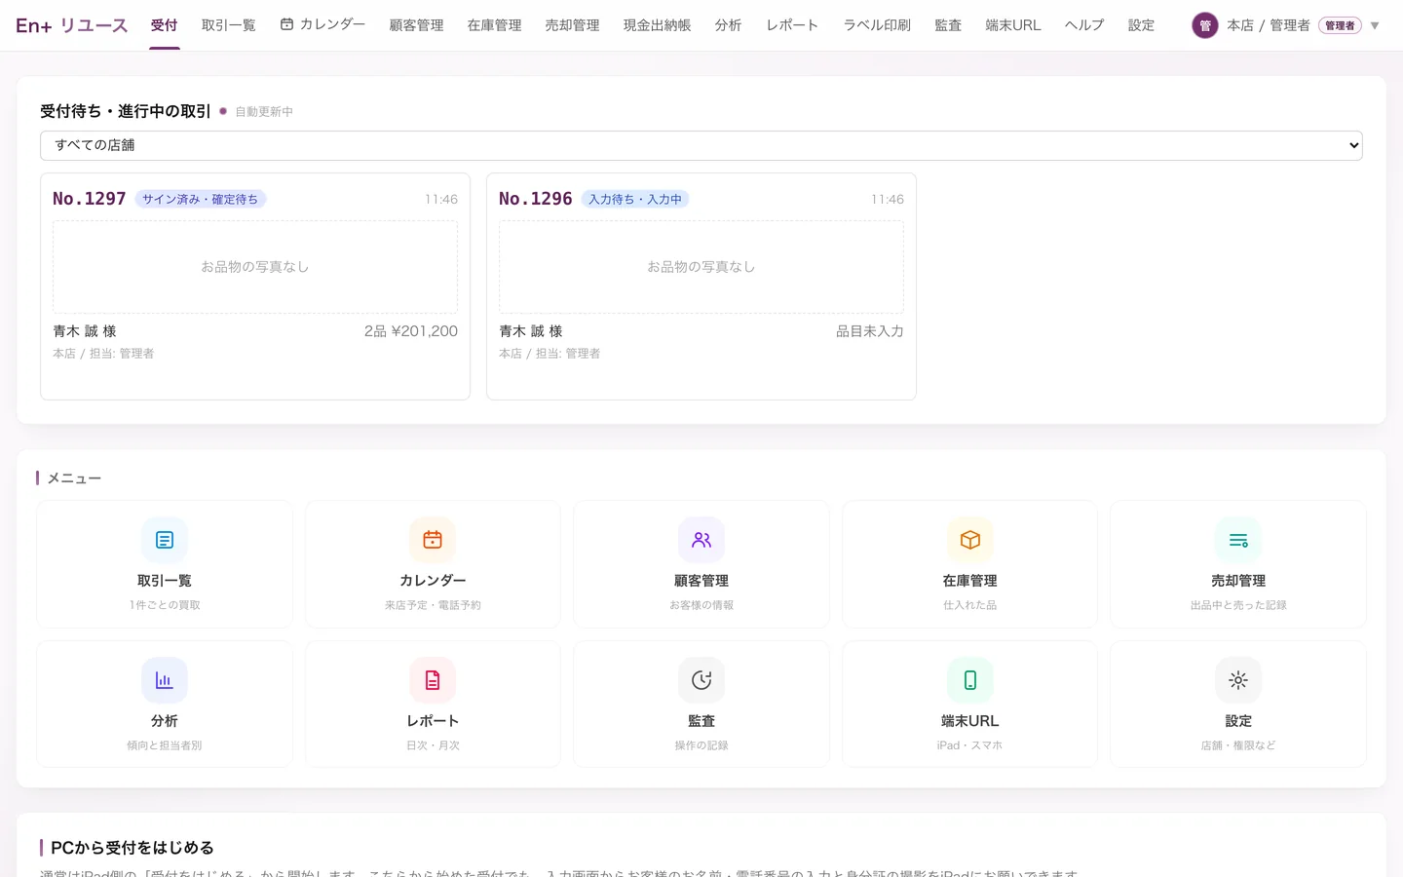The width and height of the screenshot is (1403, 877).
Task: Open the 分析 bar chart icon
Action: 165,680
